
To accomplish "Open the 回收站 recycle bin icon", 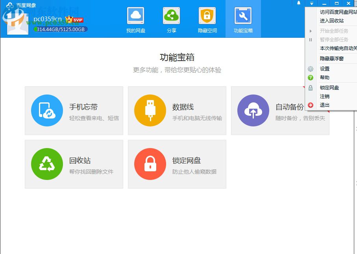I will 47,164.
